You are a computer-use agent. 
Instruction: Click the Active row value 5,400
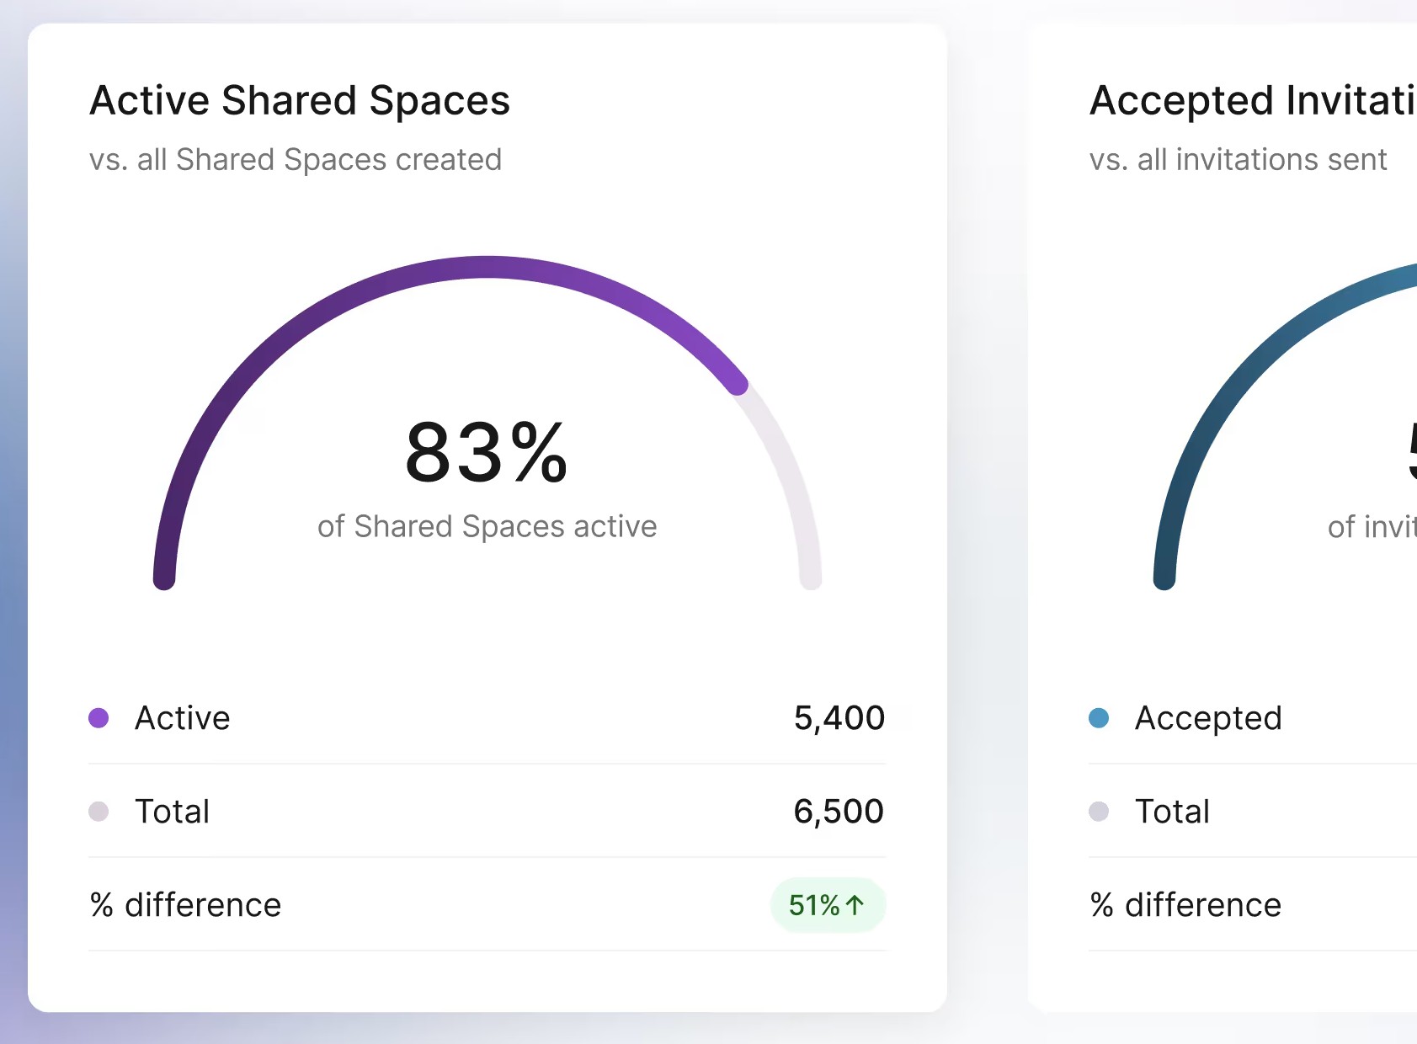[x=839, y=718]
